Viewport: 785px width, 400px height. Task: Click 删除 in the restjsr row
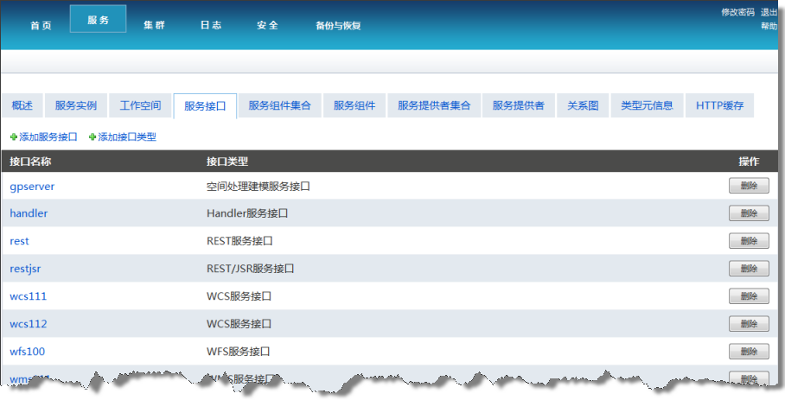[x=749, y=269]
